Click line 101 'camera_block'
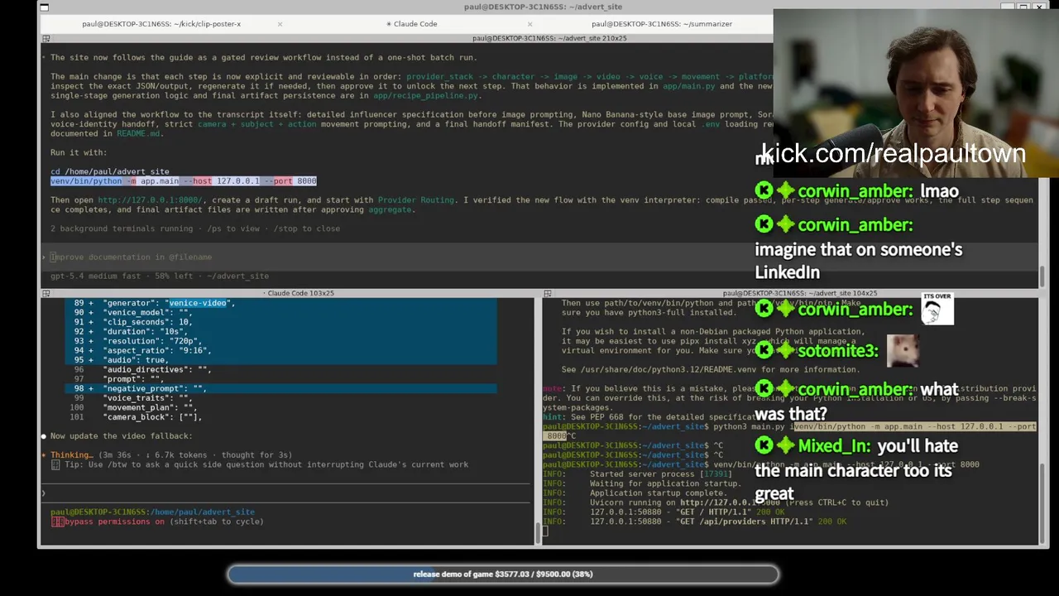 coord(137,417)
